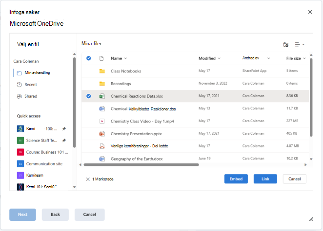Viewport: 323px width, 231px height.
Task: Select Geography of the Earth.docx file name
Action: point(137,159)
